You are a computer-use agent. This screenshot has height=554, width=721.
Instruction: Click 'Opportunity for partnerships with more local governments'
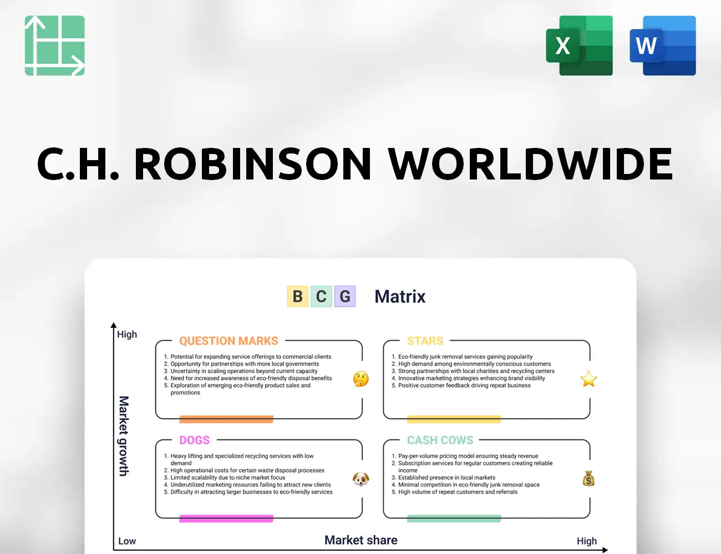point(245,364)
